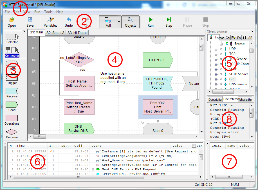258x190 pixels.
Task: Click the Open toolbar icon
Action: click(12, 22)
